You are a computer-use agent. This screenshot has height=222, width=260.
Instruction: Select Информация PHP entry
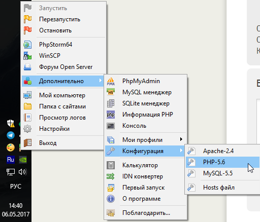point(146,115)
